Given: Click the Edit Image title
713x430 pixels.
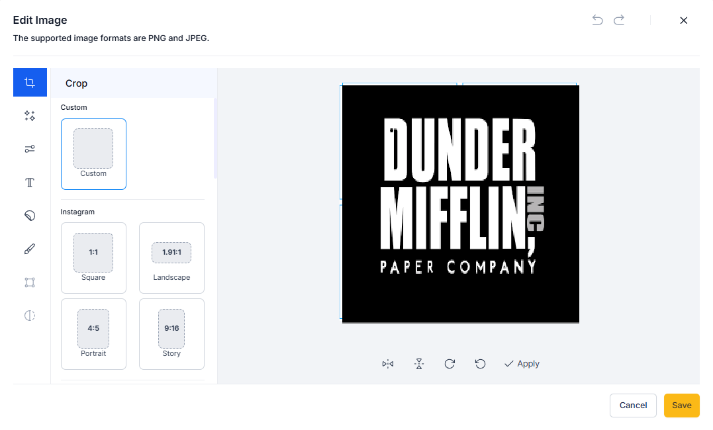Looking at the screenshot, I should click(x=40, y=20).
